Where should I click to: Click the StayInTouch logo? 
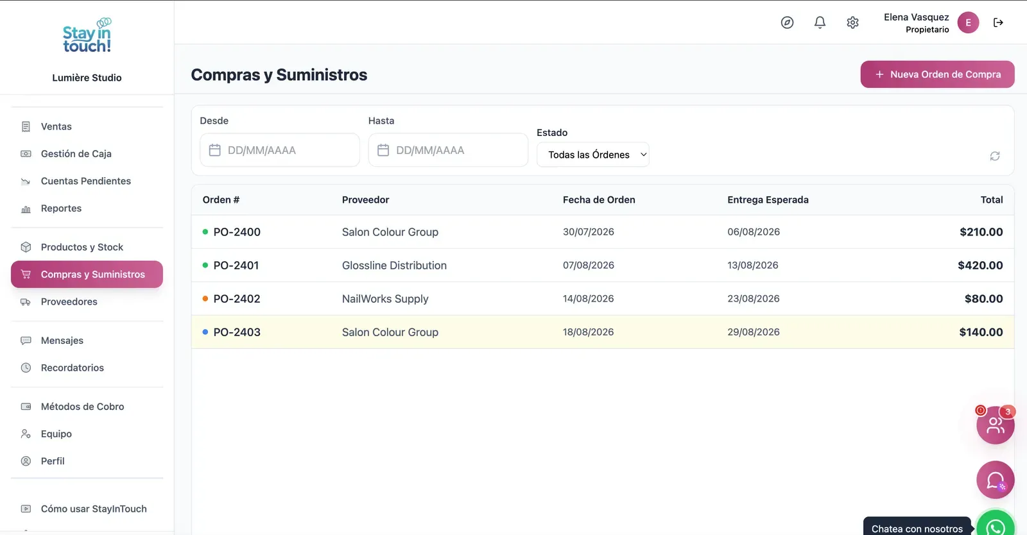(87, 36)
